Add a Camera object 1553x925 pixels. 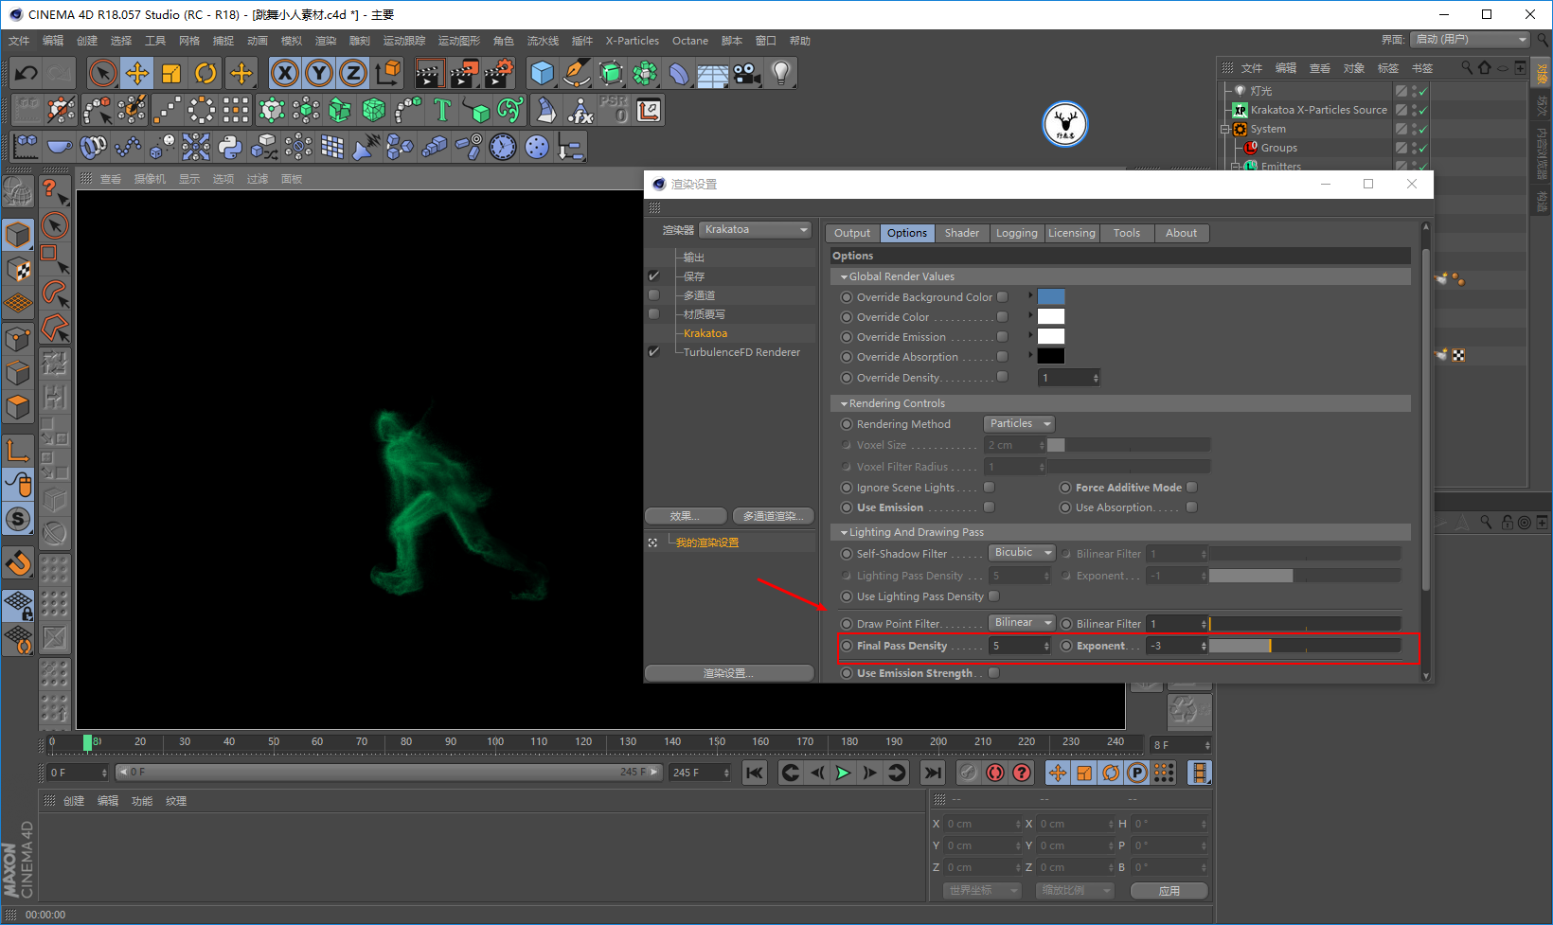pos(747,73)
